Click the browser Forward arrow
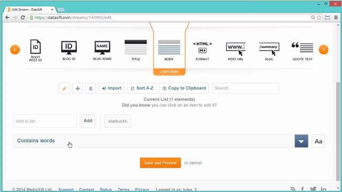This screenshot has height=192, width=342. tap(15, 18)
